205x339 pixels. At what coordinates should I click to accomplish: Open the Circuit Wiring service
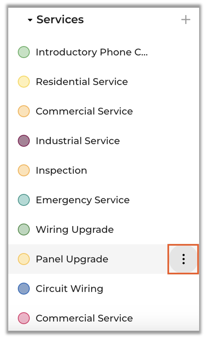(x=69, y=289)
